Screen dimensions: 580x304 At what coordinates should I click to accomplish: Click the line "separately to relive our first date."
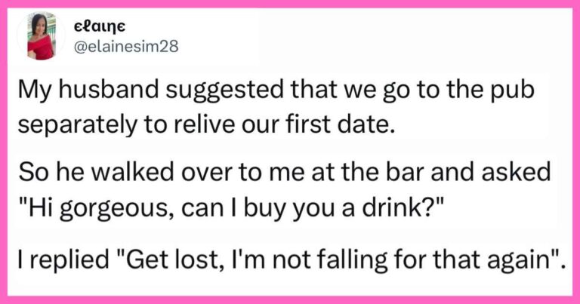[x=204, y=125]
